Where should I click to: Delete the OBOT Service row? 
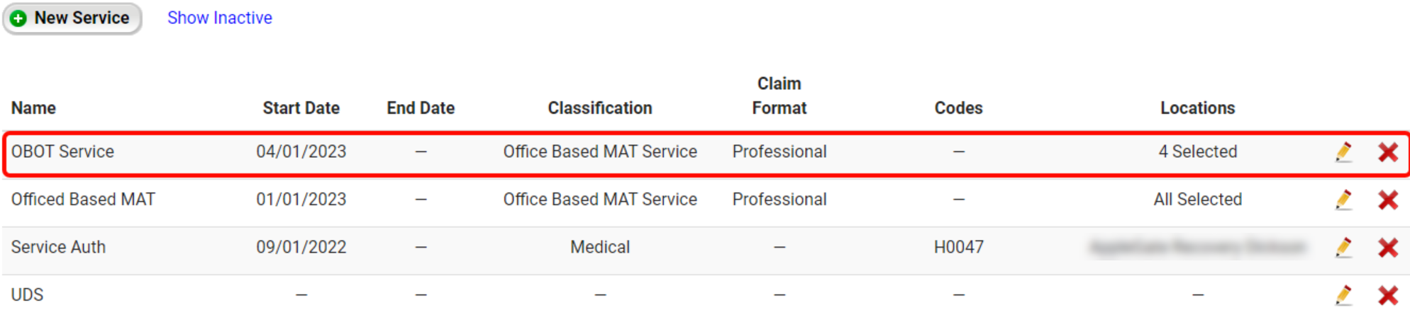point(1388,152)
